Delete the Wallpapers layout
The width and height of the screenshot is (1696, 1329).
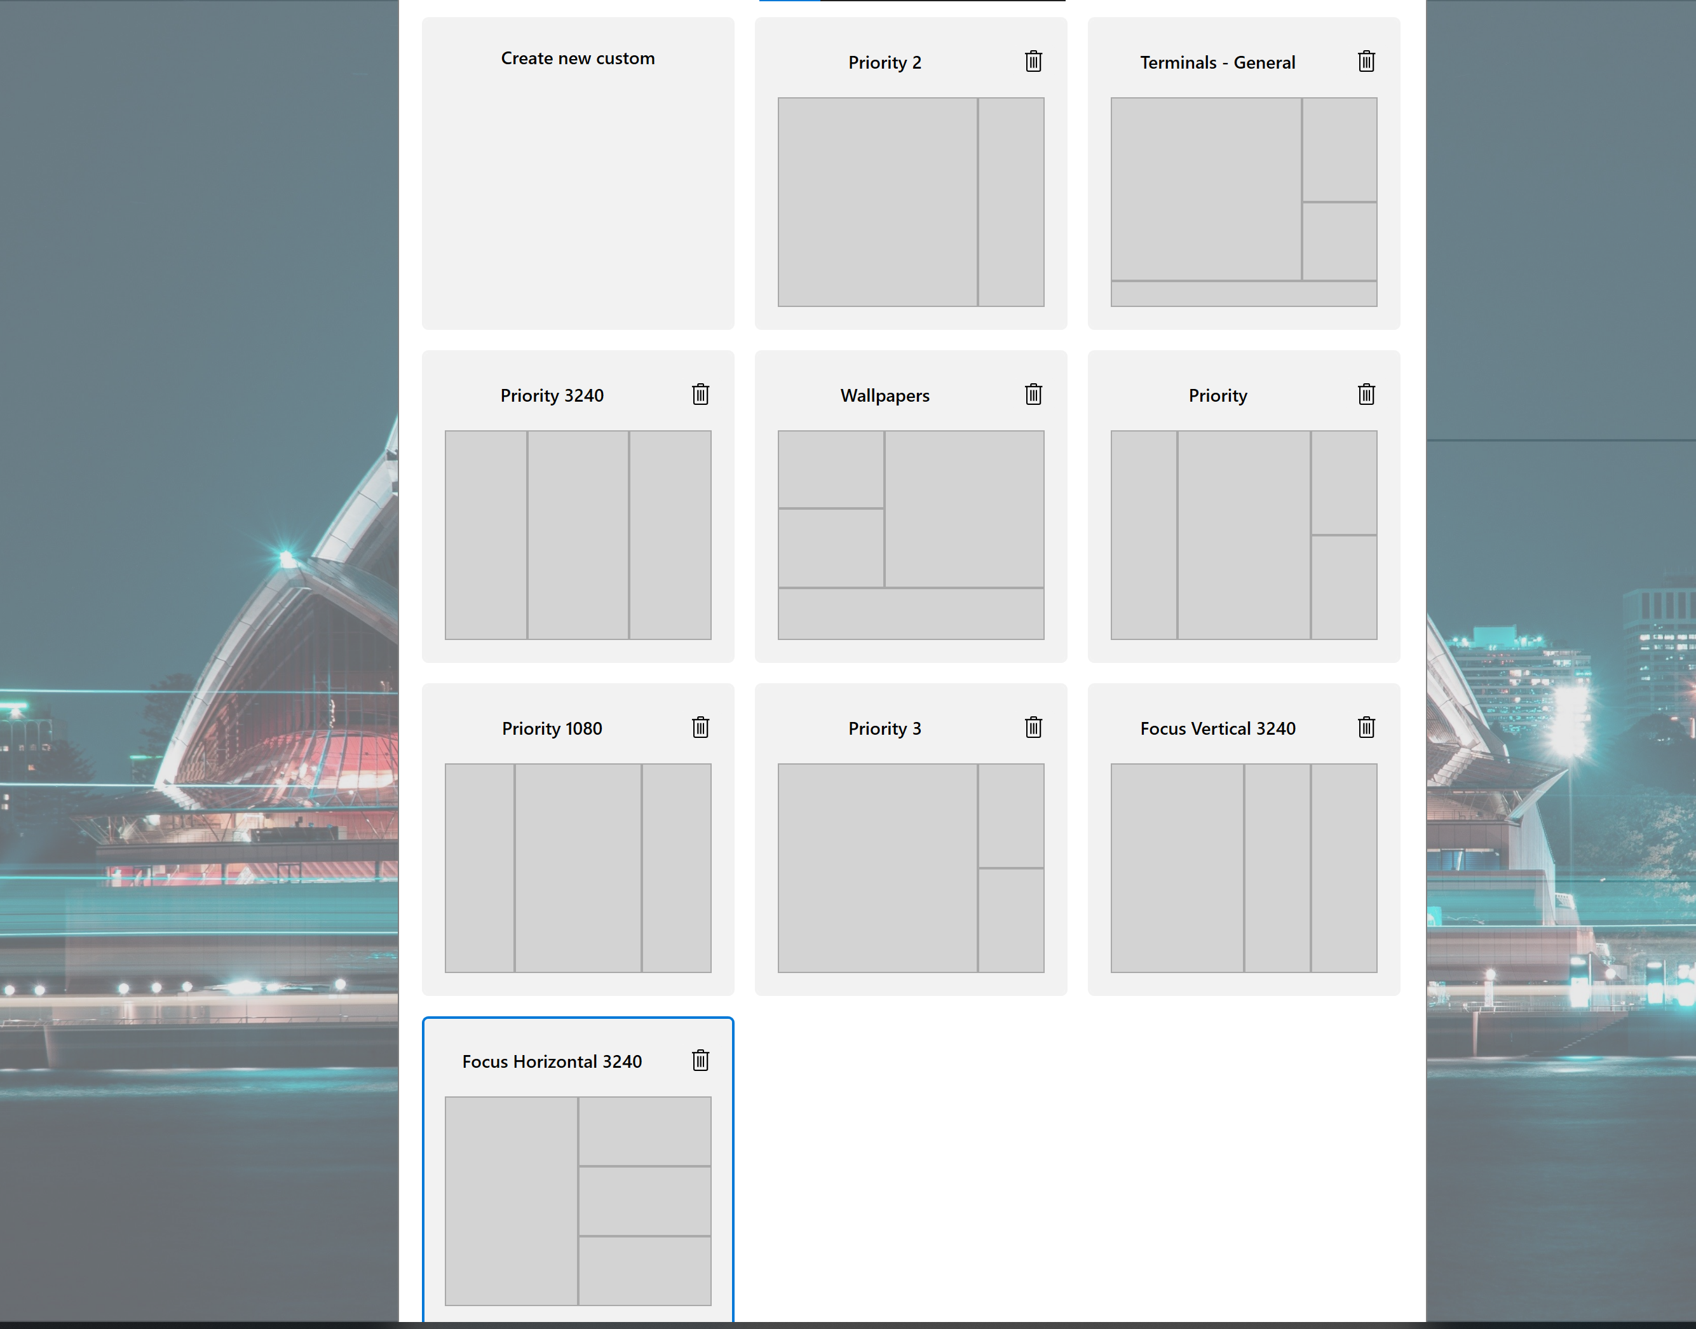click(x=1033, y=395)
